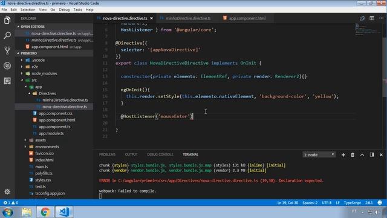Close the terminal panel
387x218 pixels.
381,155
